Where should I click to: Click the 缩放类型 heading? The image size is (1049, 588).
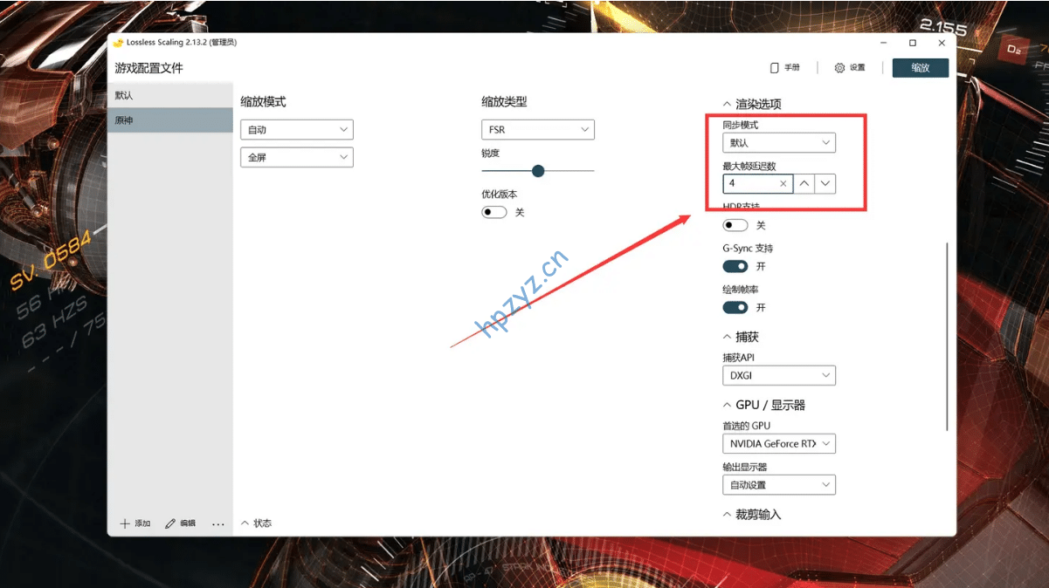coord(504,102)
